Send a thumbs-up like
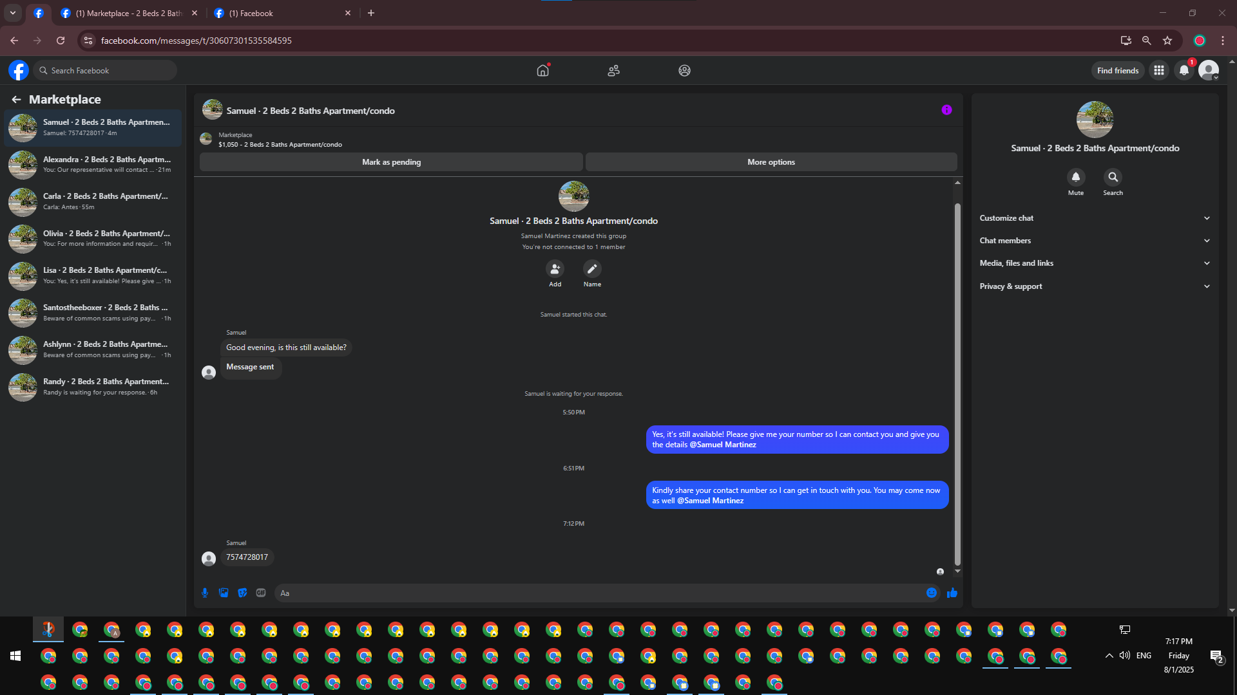1237x695 pixels. pyautogui.click(x=952, y=593)
